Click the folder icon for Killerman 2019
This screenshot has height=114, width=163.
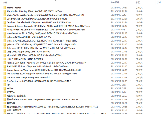coord(5,48)
